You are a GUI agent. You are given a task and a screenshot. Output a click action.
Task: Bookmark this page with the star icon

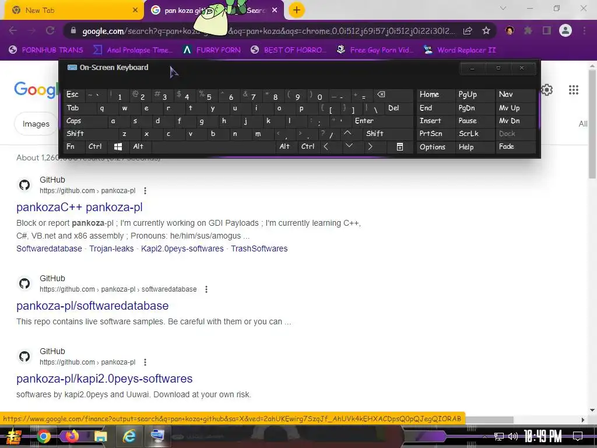click(x=486, y=31)
